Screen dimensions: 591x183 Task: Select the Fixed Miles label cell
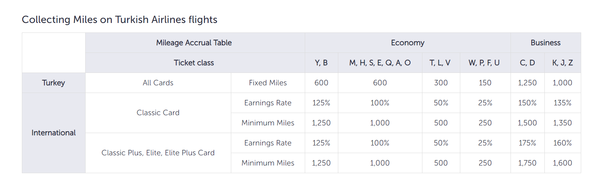(268, 83)
